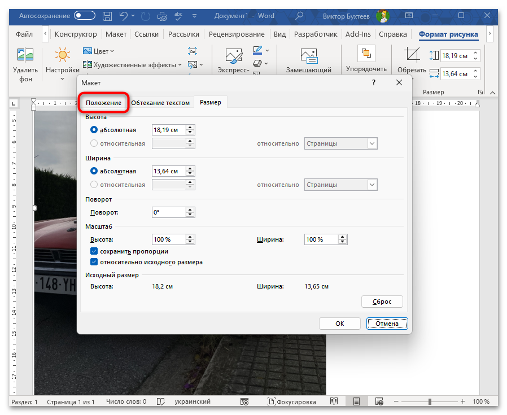
Task: Click scale height 100 % field
Action: coord(169,240)
